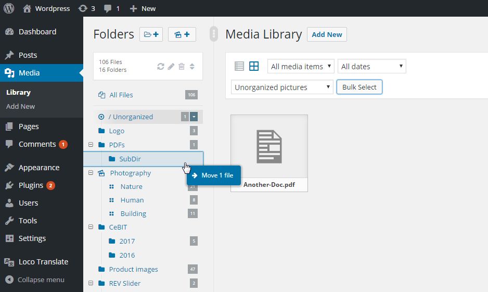Open the updates indicator in admin bar
This screenshot has height=292, width=488.
click(x=86, y=8)
